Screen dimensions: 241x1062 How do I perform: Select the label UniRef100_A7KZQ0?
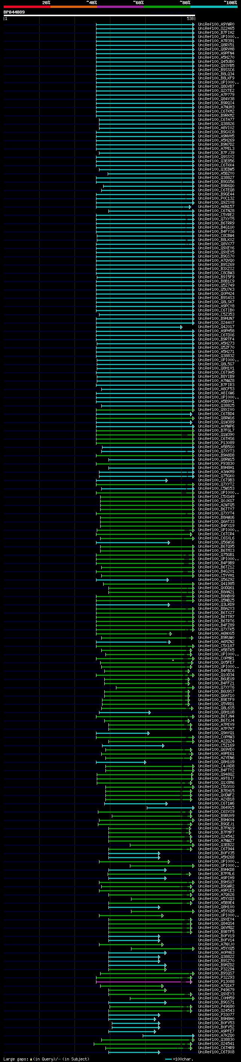pyautogui.click(x=216, y=1035)
